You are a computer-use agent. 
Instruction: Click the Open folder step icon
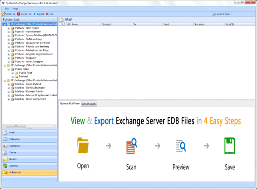tap(83, 145)
